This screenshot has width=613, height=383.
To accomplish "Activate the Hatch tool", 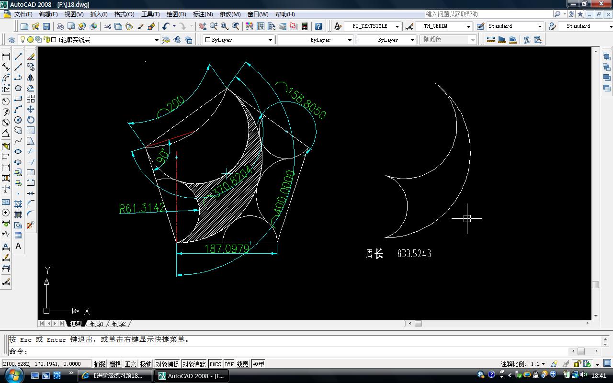I will [x=18, y=204].
